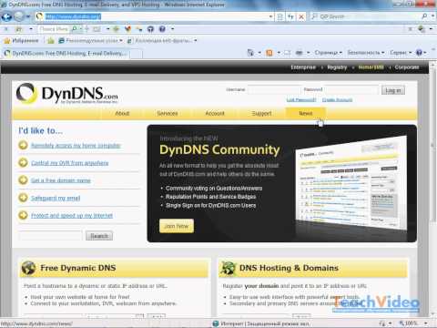Screen dimensions: 437x328
Task: Click the Username input field
Action: (x=274, y=90)
